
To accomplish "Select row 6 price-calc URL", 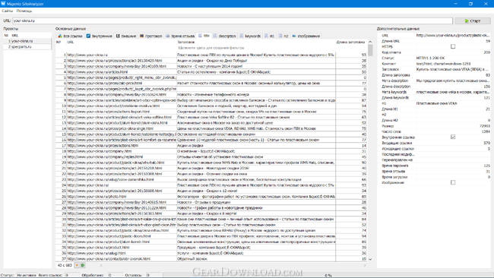I will pyautogui.click(x=105, y=83).
